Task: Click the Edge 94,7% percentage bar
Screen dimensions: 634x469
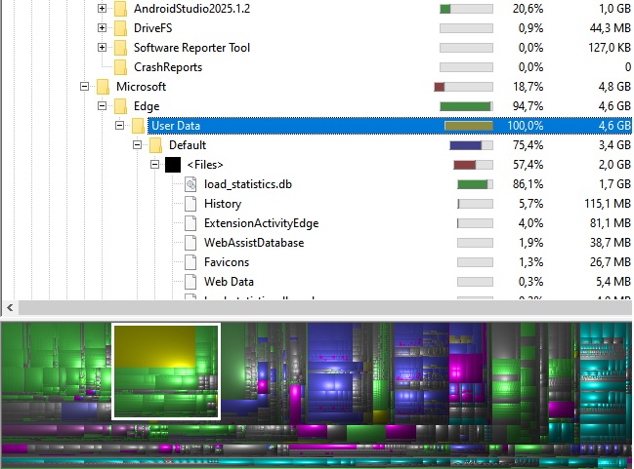Action: click(x=466, y=106)
